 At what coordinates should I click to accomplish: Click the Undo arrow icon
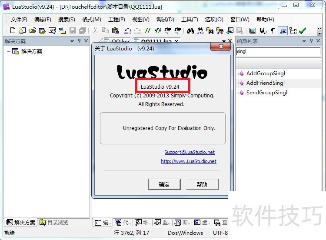[x=127, y=31]
